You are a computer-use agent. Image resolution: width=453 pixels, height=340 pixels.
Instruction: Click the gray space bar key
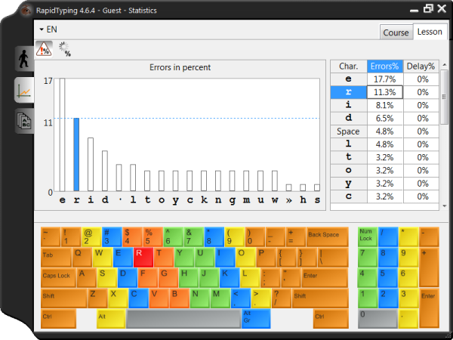(x=183, y=319)
